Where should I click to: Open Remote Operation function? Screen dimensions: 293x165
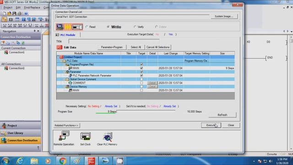64,138
